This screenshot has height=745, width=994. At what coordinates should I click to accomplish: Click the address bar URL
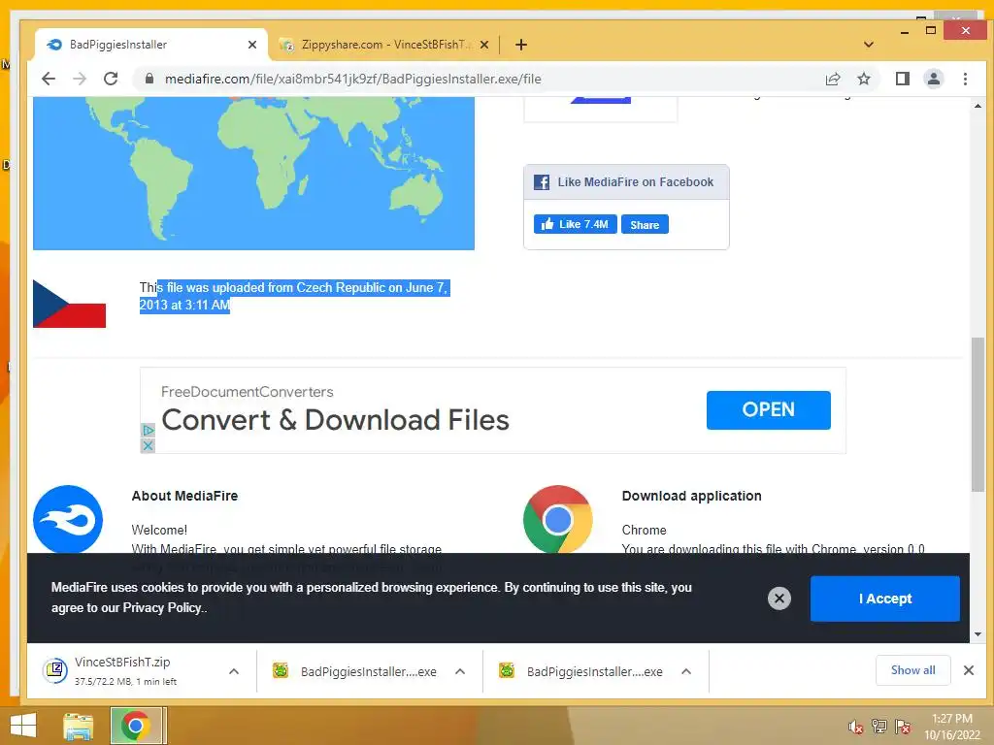click(x=352, y=79)
